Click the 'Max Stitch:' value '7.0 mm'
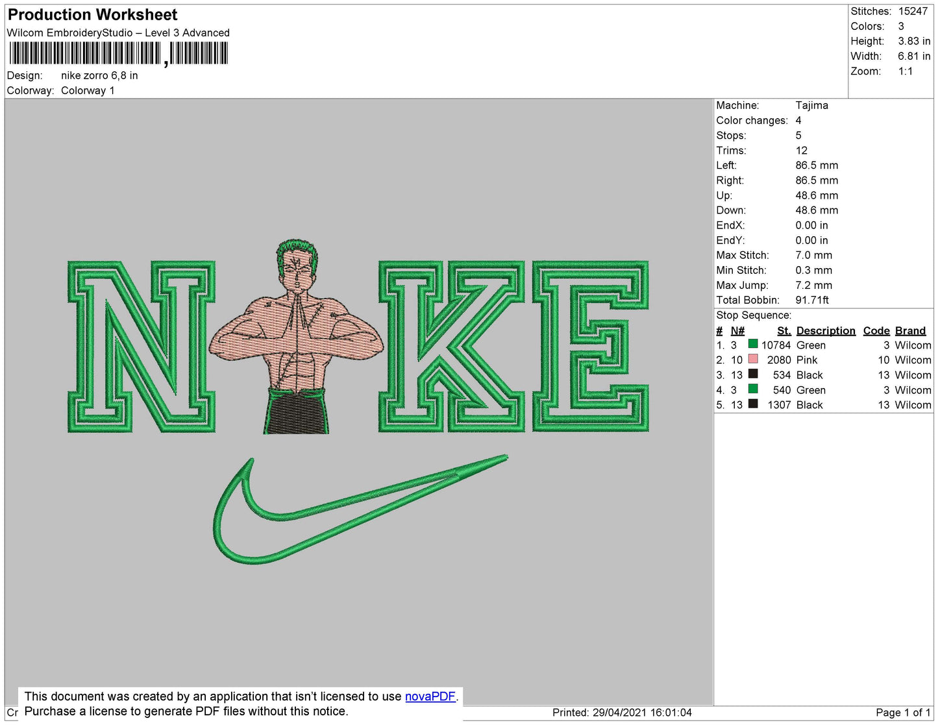The height and width of the screenshot is (725, 938). coord(813,255)
